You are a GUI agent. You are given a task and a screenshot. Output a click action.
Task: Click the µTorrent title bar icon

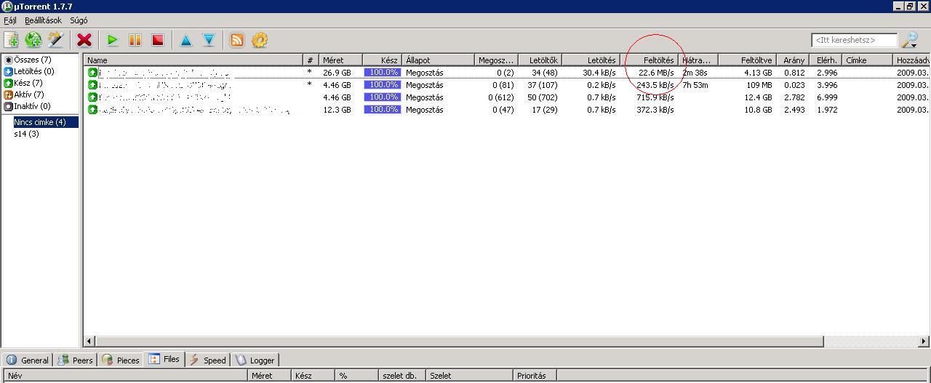7,7
